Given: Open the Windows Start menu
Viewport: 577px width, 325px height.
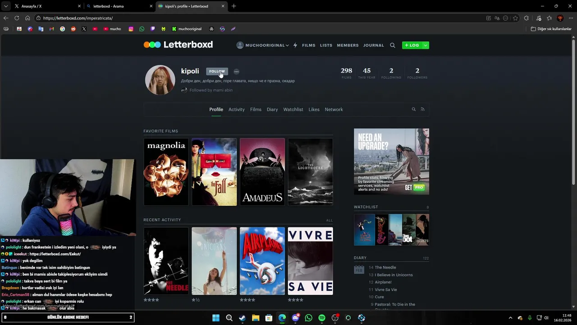Looking at the screenshot, I should click(x=216, y=318).
